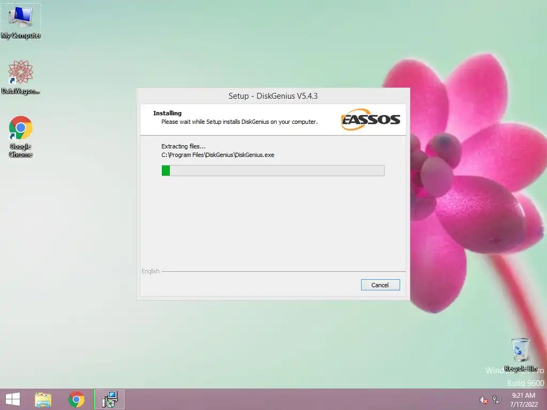This screenshot has width=547, height=410.
Task: Open the taskbar clock showing 9:21 AM
Action: 523,399
